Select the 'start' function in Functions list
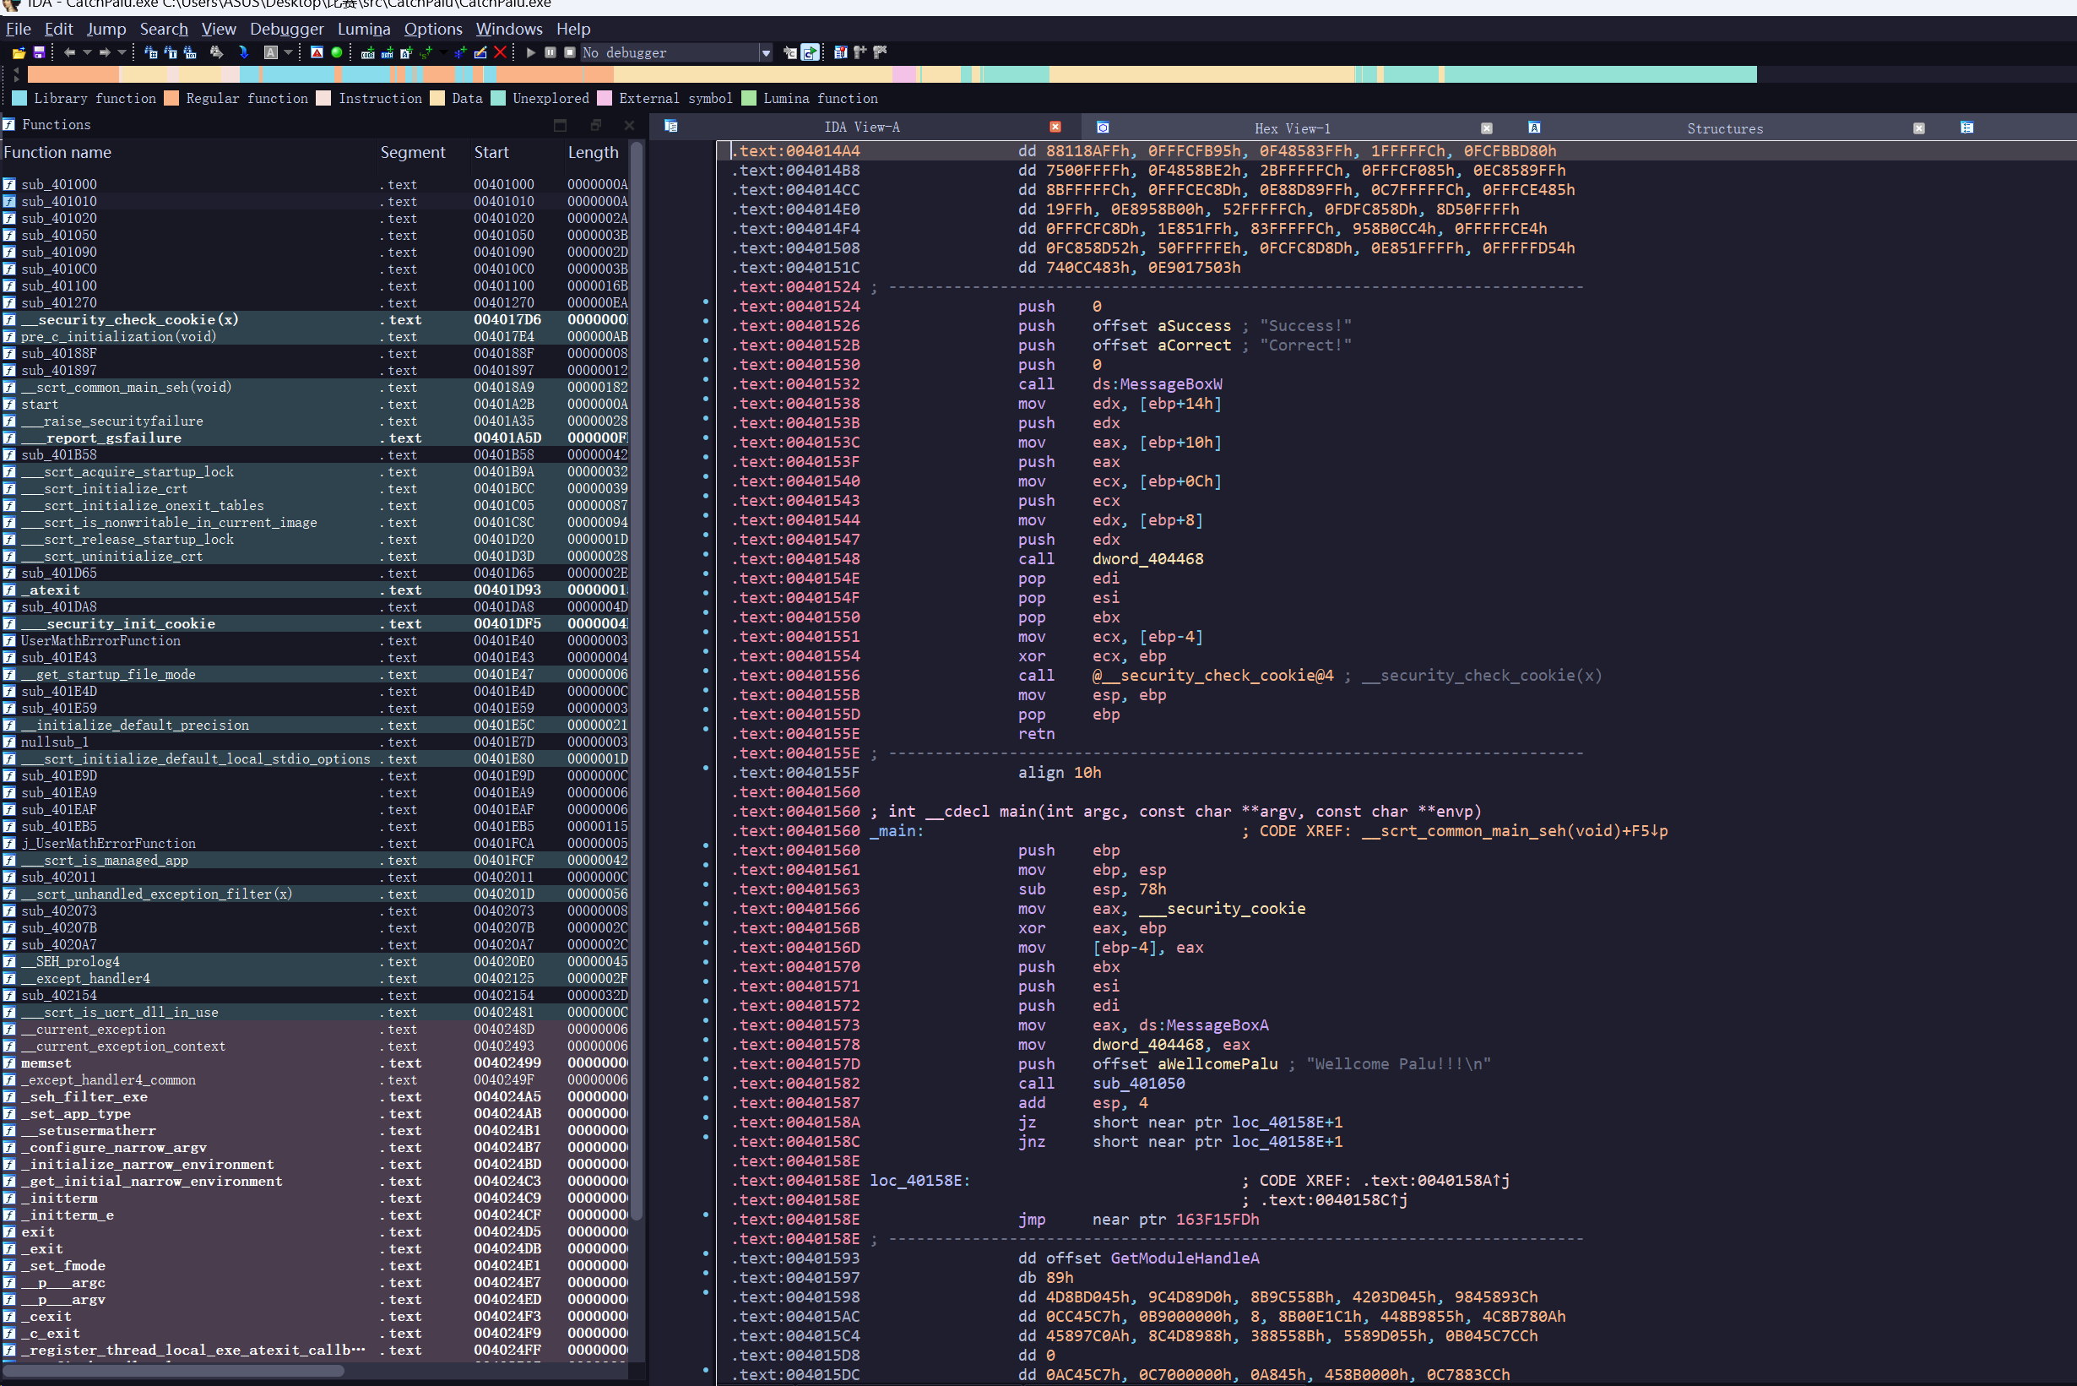 tap(315, 404)
